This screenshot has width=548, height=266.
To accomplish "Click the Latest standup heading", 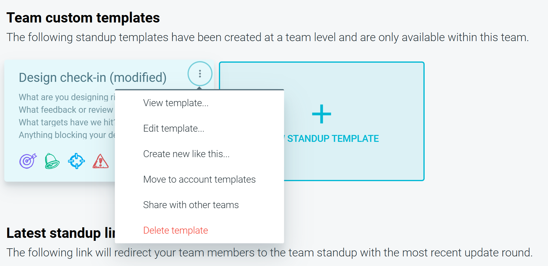I will [x=61, y=233].
